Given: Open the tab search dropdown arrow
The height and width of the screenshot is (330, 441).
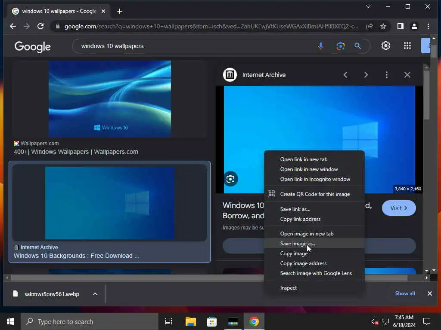Looking at the screenshot, I should [x=368, y=6].
